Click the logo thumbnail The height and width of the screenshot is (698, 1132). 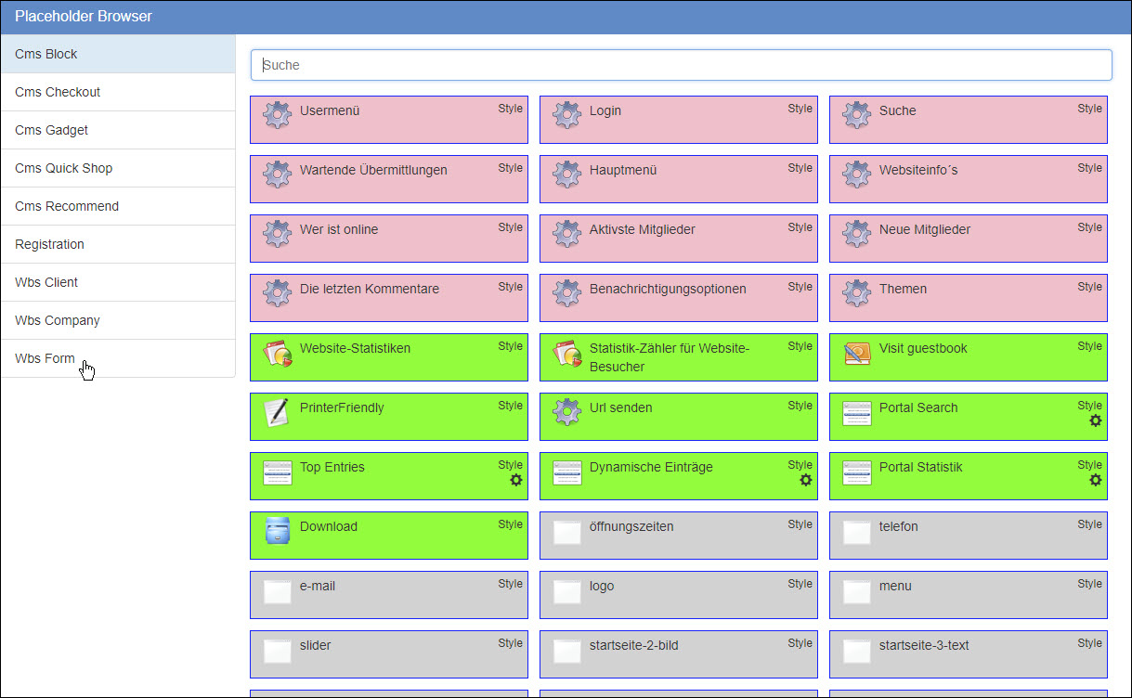[x=566, y=591]
